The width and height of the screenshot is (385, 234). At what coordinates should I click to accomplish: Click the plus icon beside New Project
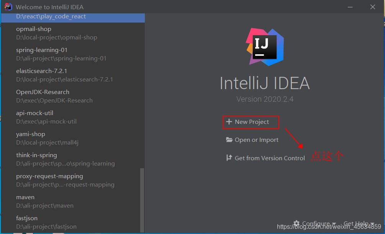pos(229,122)
